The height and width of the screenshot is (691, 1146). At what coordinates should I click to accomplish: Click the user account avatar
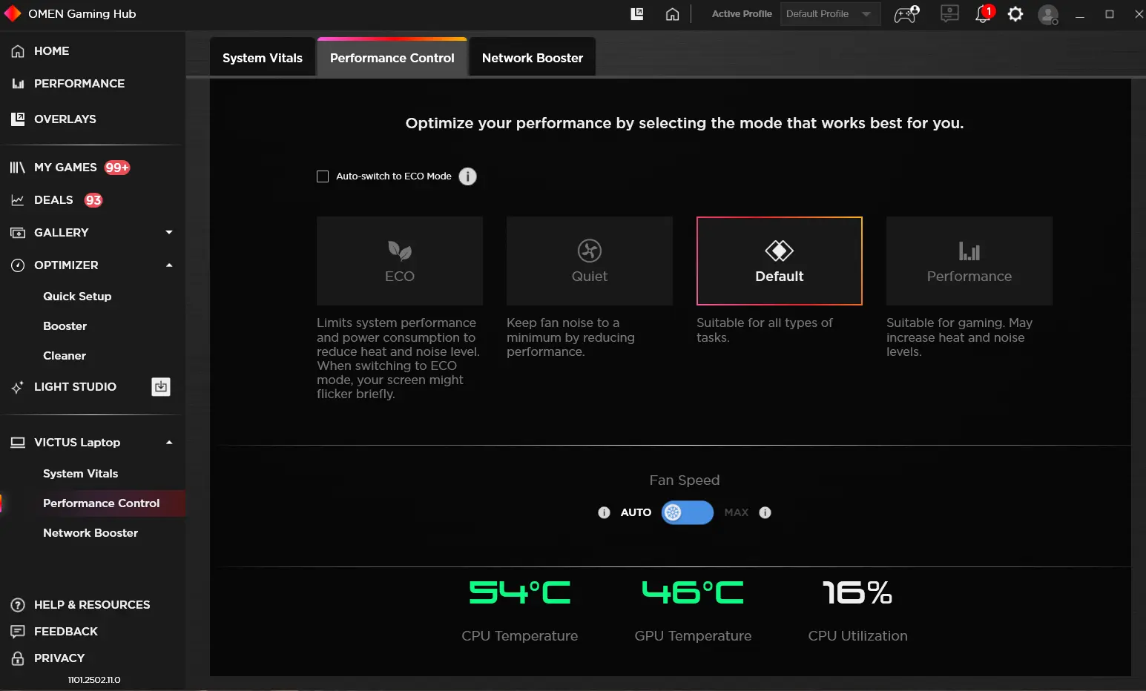click(x=1048, y=14)
